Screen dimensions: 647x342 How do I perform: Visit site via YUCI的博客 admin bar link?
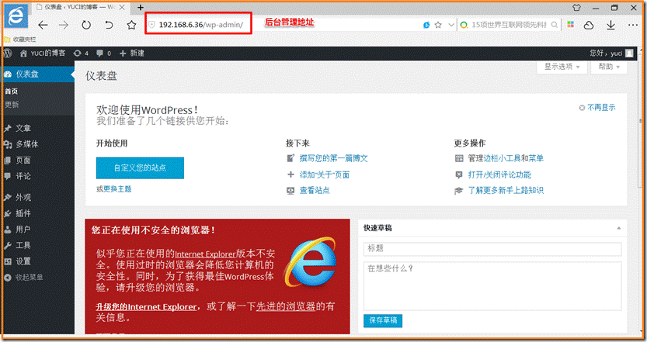(43, 54)
